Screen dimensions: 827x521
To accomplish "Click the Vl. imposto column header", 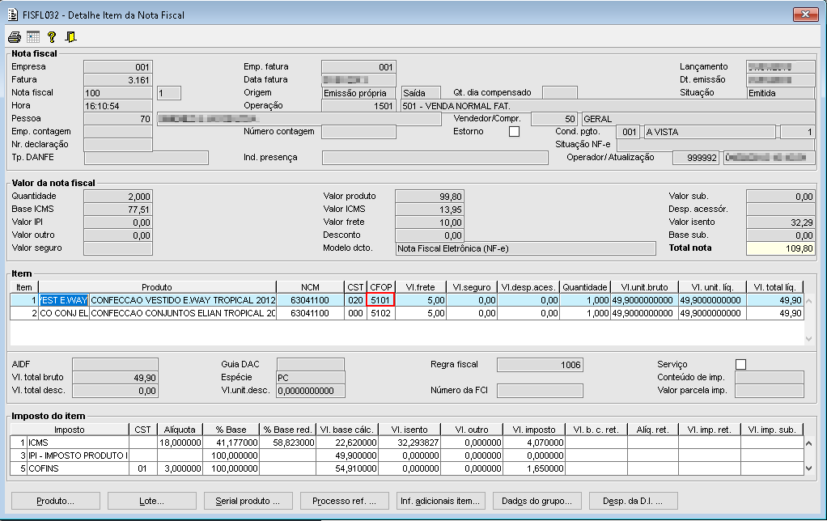I will tap(534, 430).
